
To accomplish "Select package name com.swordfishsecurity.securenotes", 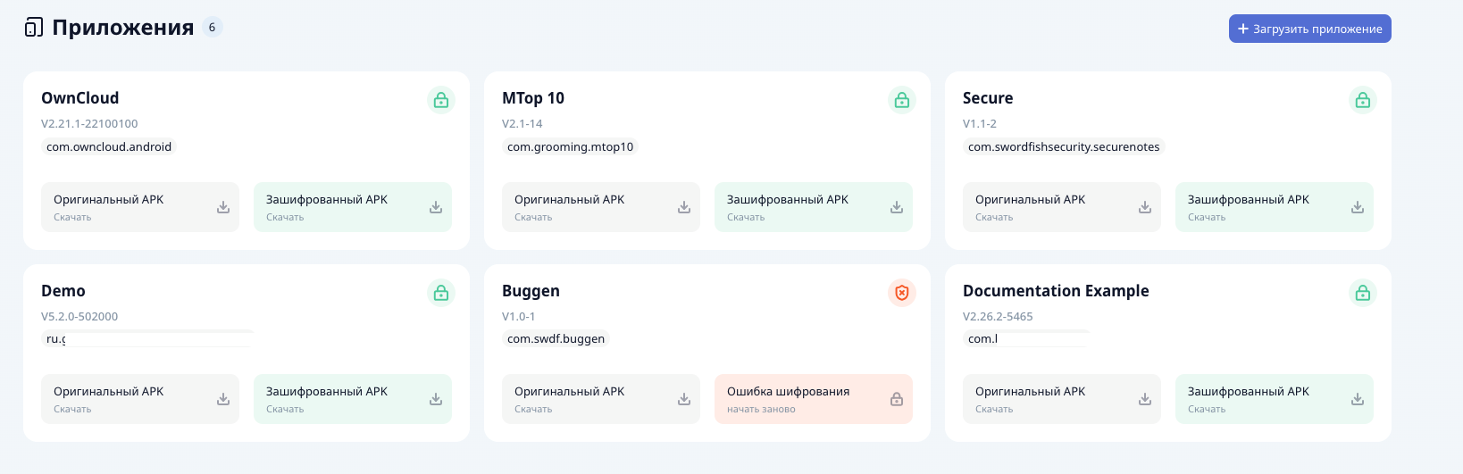I will pyautogui.click(x=1064, y=147).
